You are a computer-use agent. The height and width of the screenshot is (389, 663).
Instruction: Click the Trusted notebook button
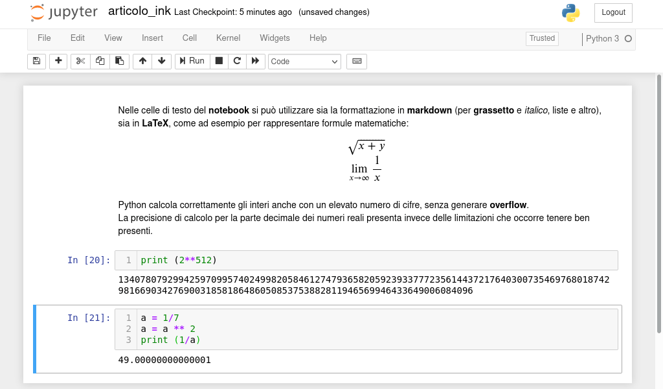pos(542,38)
